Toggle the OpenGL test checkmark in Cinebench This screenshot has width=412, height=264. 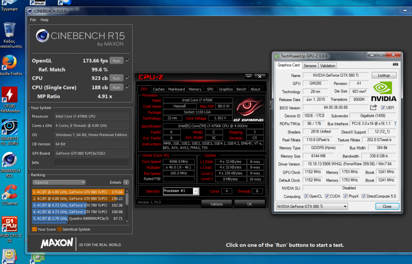click(128, 60)
